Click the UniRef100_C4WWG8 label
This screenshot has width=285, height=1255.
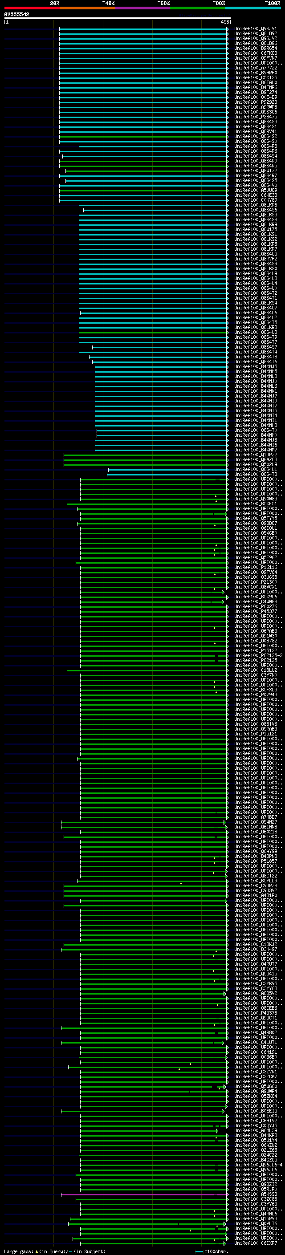click(255, 602)
